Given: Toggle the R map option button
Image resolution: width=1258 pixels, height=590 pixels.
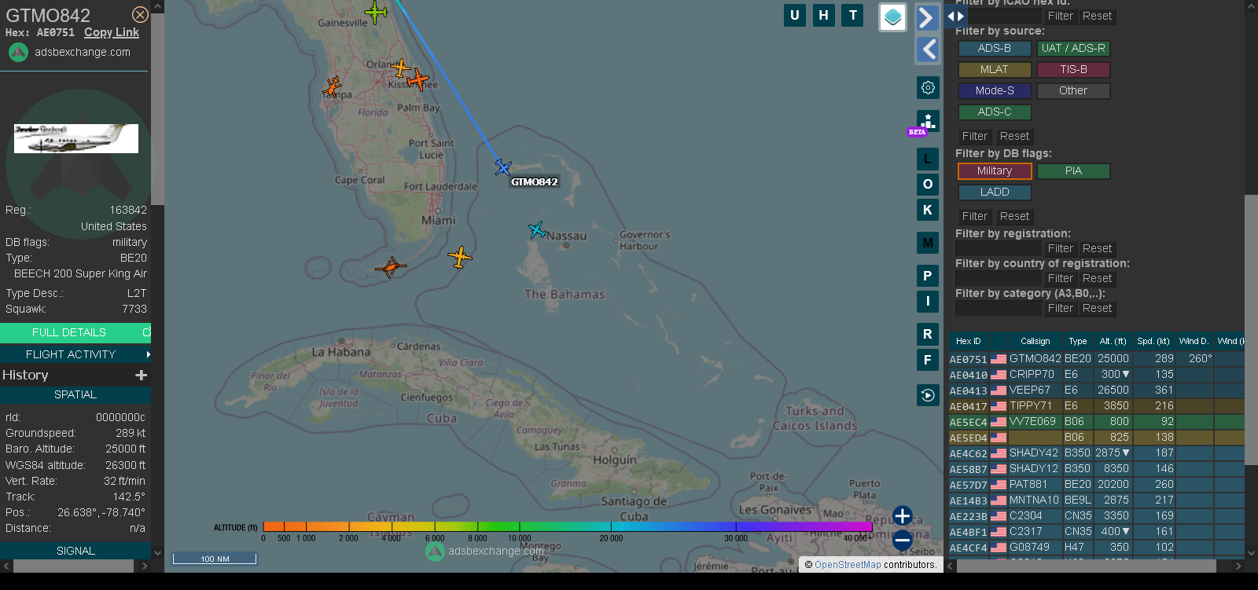Looking at the screenshot, I should [928, 334].
